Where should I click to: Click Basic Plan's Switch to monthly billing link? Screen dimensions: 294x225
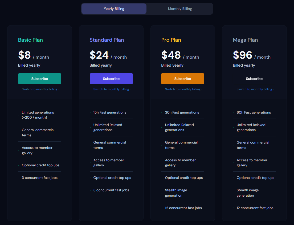(x=40, y=89)
